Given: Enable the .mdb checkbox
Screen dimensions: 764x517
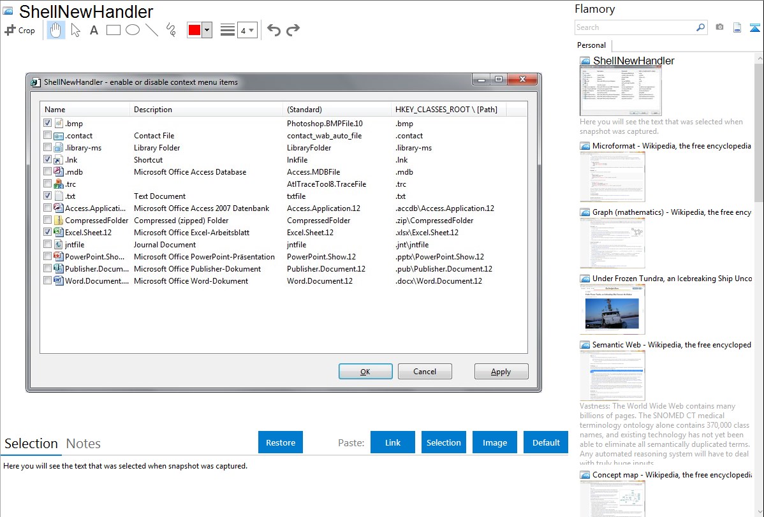Looking at the screenshot, I should coord(47,171).
